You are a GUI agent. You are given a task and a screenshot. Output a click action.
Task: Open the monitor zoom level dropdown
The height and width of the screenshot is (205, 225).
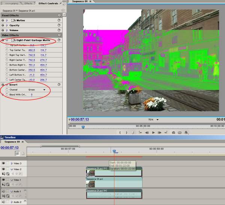click(x=157, y=120)
